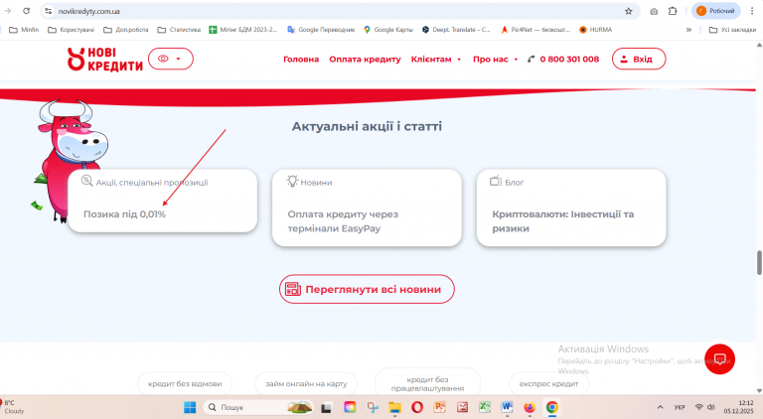Open the DeepL Translate bookmark

click(x=456, y=30)
